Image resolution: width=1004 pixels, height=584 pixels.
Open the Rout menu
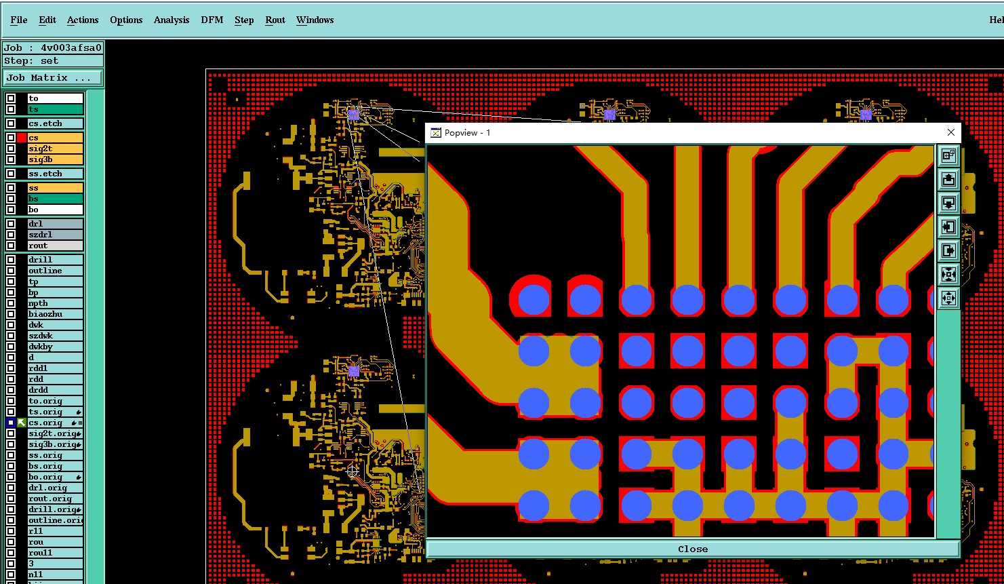pyautogui.click(x=275, y=20)
